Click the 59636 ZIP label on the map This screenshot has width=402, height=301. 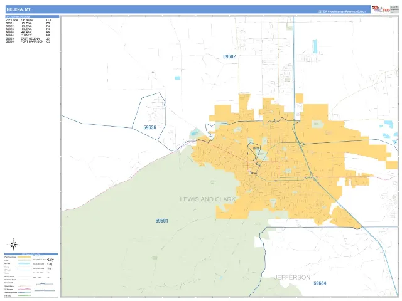click(x=149, y=127)
